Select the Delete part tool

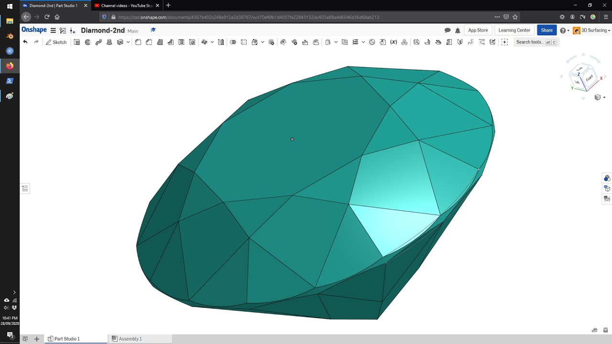coord(272,42)
